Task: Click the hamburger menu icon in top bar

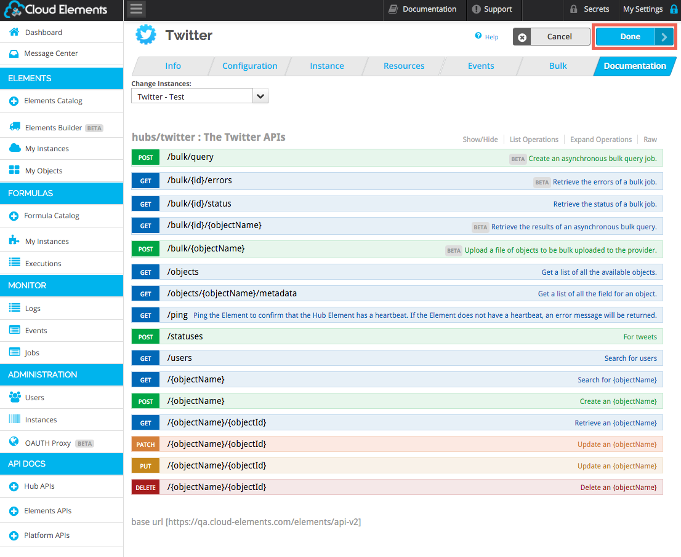Action: (x=136, y=9)
